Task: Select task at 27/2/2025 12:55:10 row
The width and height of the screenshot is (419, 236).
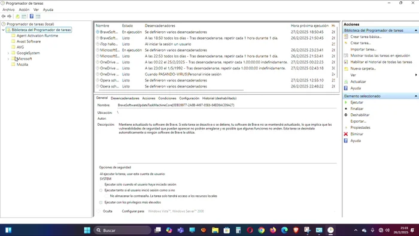Action: coord(215,80)
